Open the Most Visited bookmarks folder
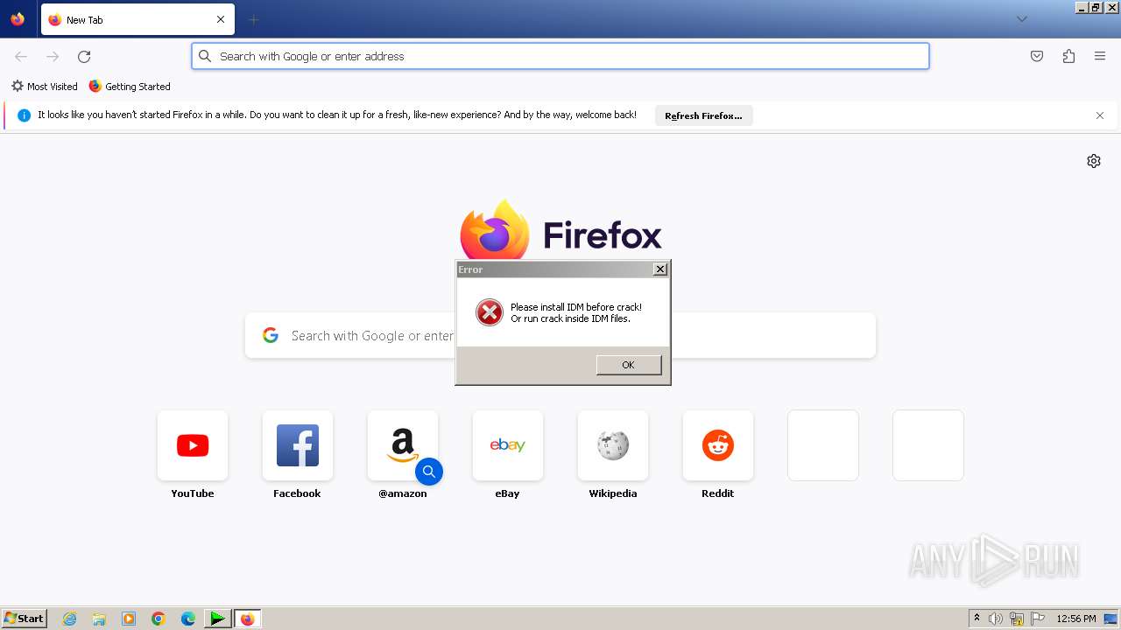Screen dimensions: 1121x630 44,87
